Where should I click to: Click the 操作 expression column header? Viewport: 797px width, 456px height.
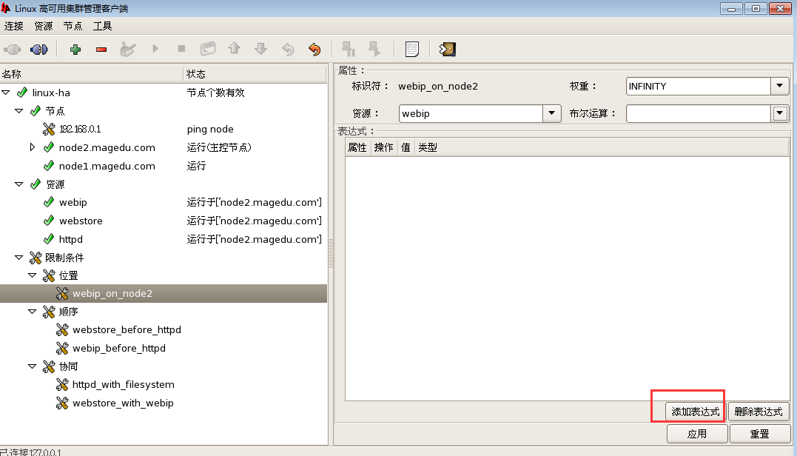[384, 147]
